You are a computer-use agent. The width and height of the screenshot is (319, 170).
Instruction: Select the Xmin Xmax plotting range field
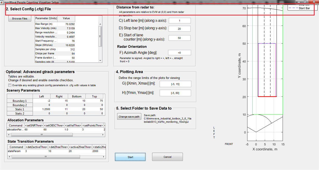(175, 84)
